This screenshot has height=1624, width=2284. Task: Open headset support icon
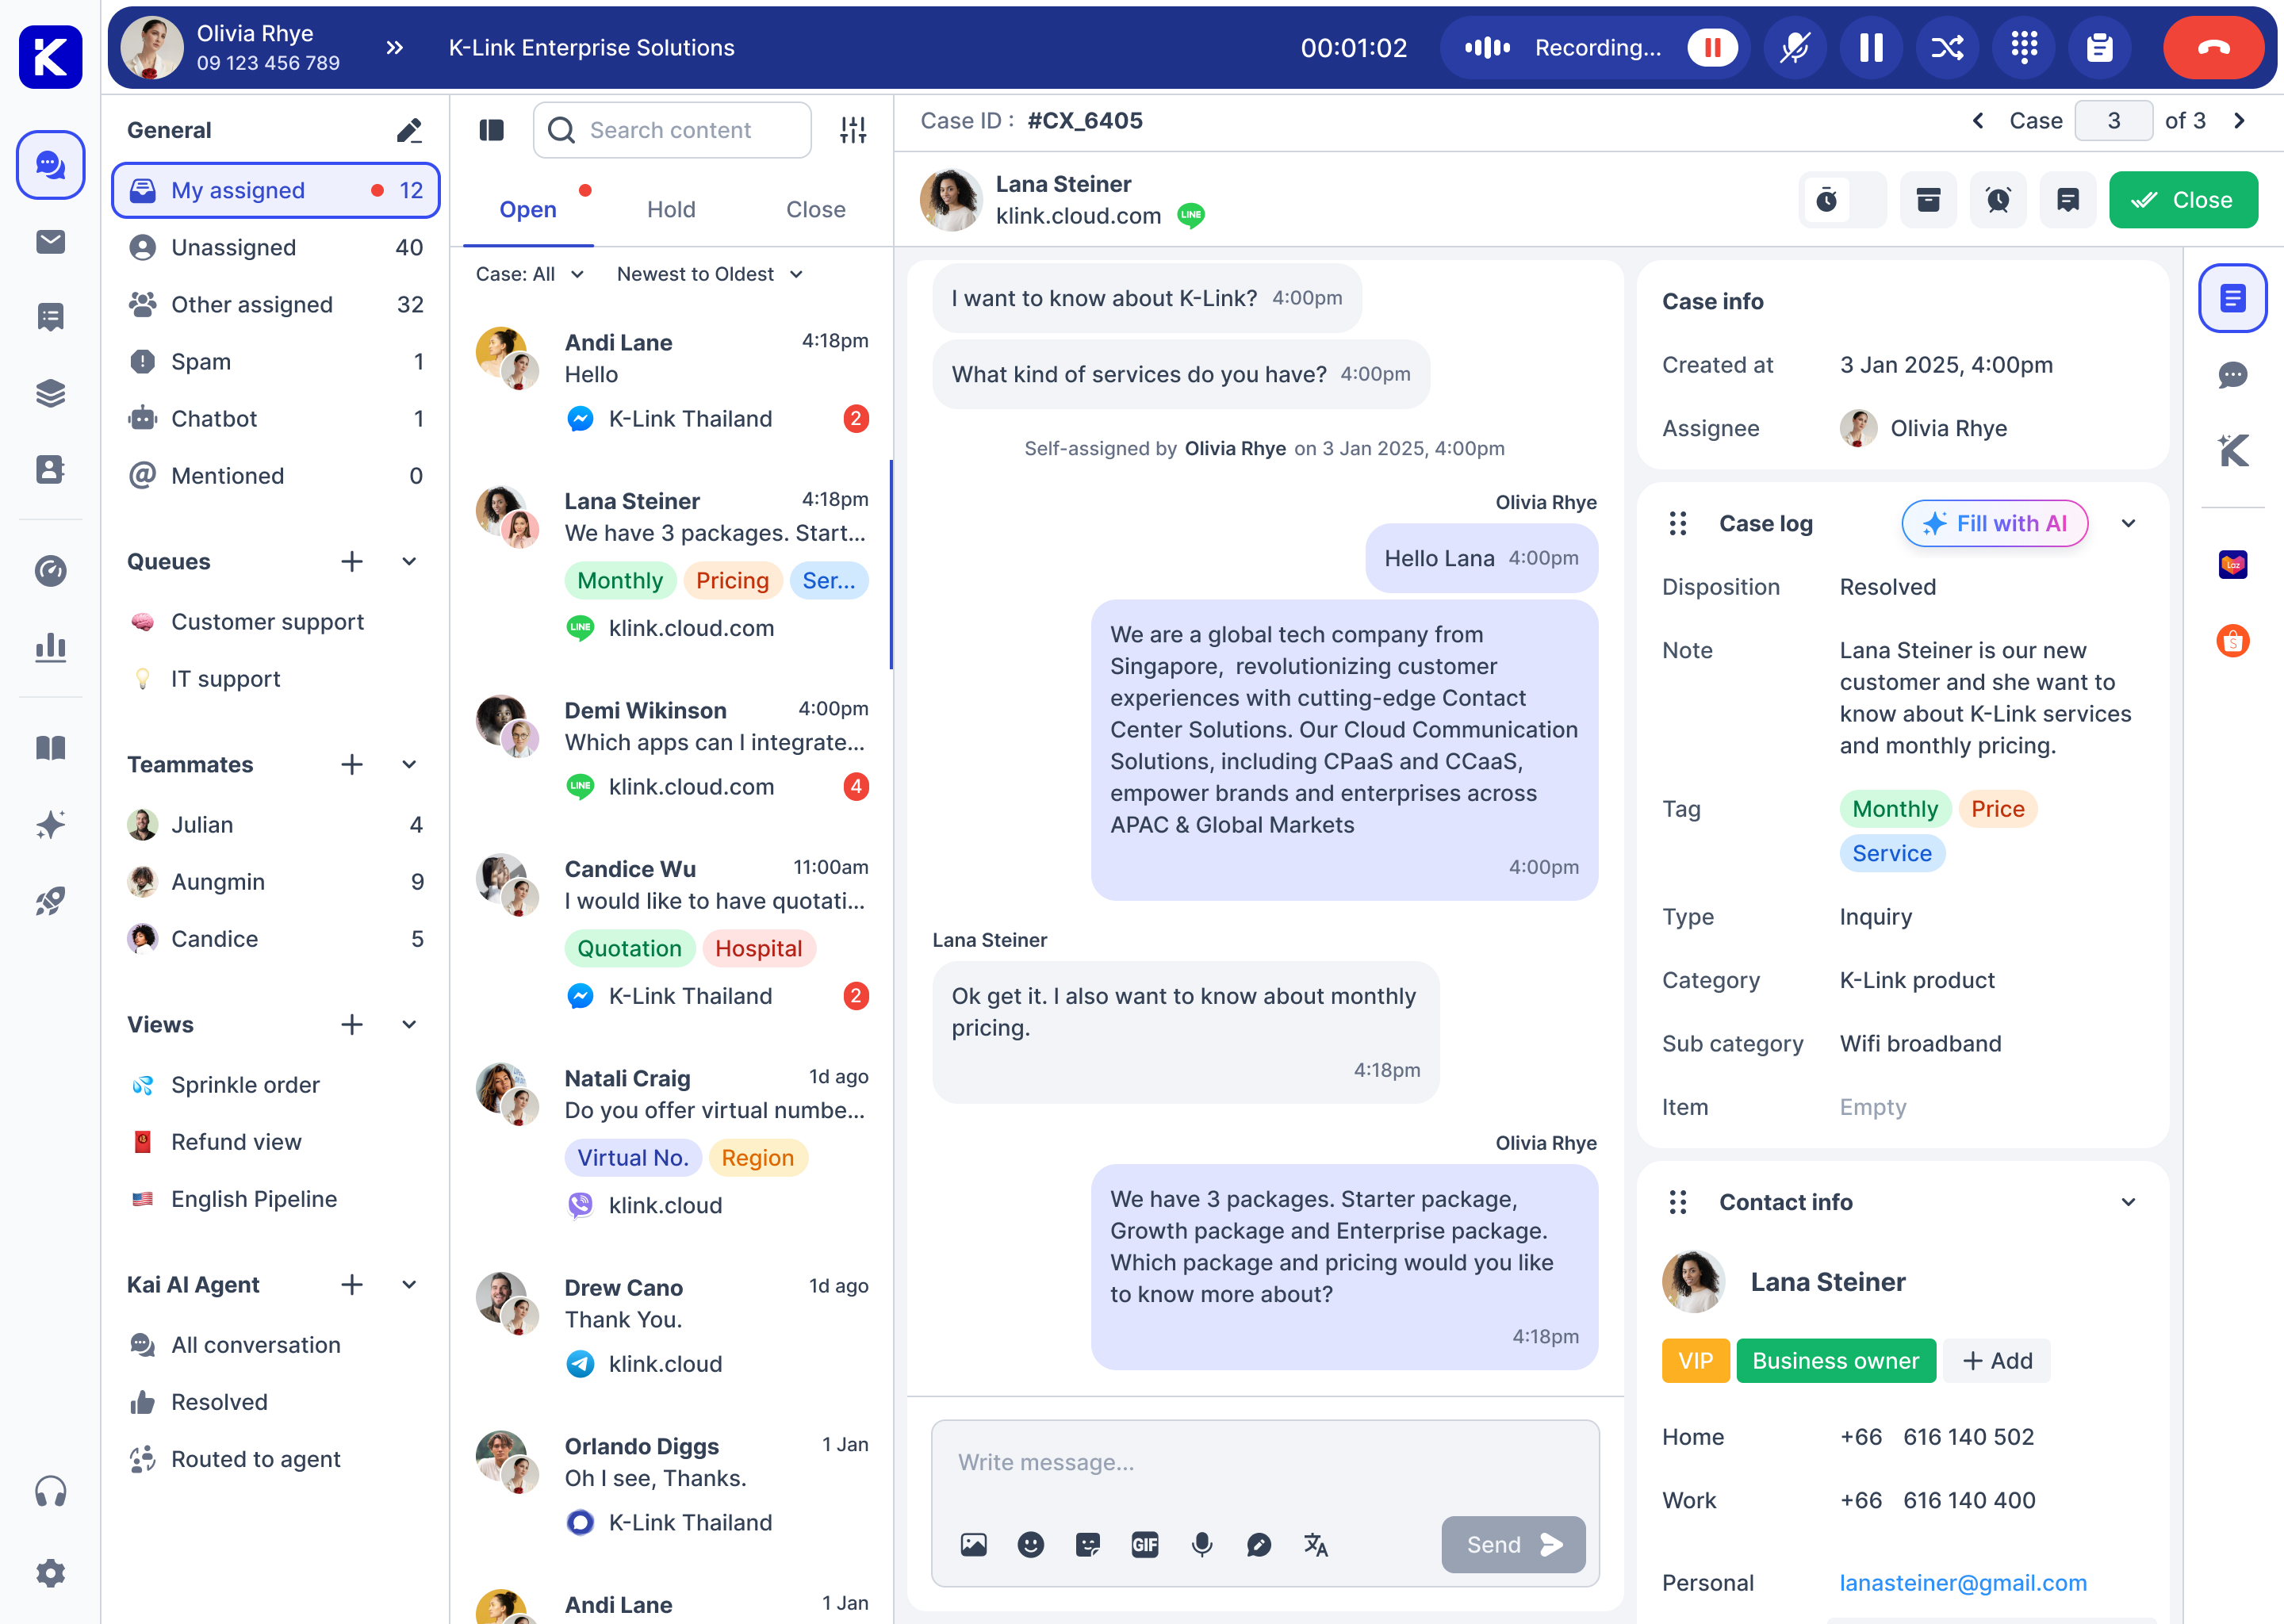tap(50, 1491)
